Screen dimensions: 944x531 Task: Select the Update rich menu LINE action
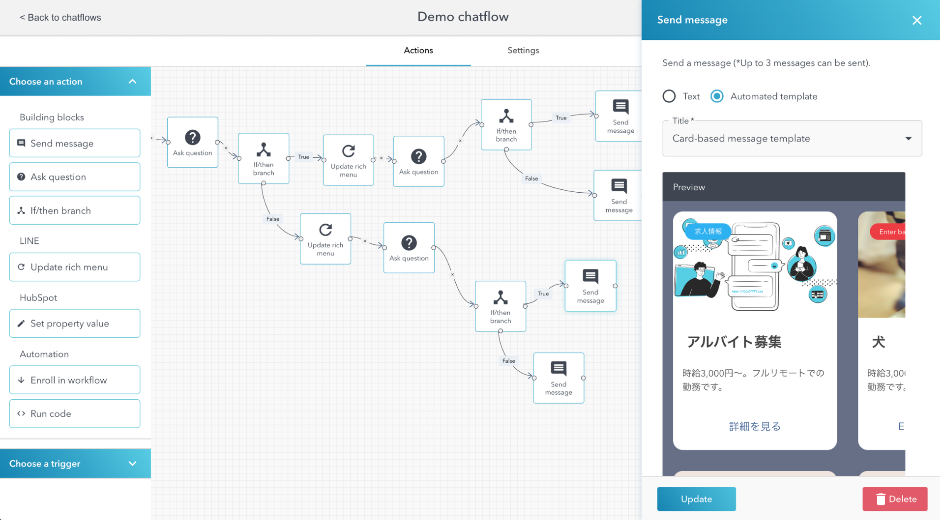click(x=75, y=267)
